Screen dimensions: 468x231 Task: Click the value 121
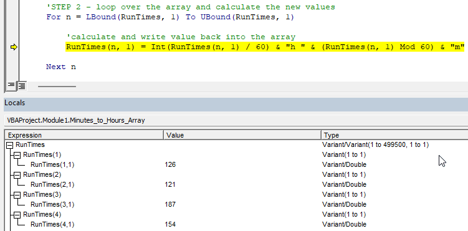click(x=170, y=184)
